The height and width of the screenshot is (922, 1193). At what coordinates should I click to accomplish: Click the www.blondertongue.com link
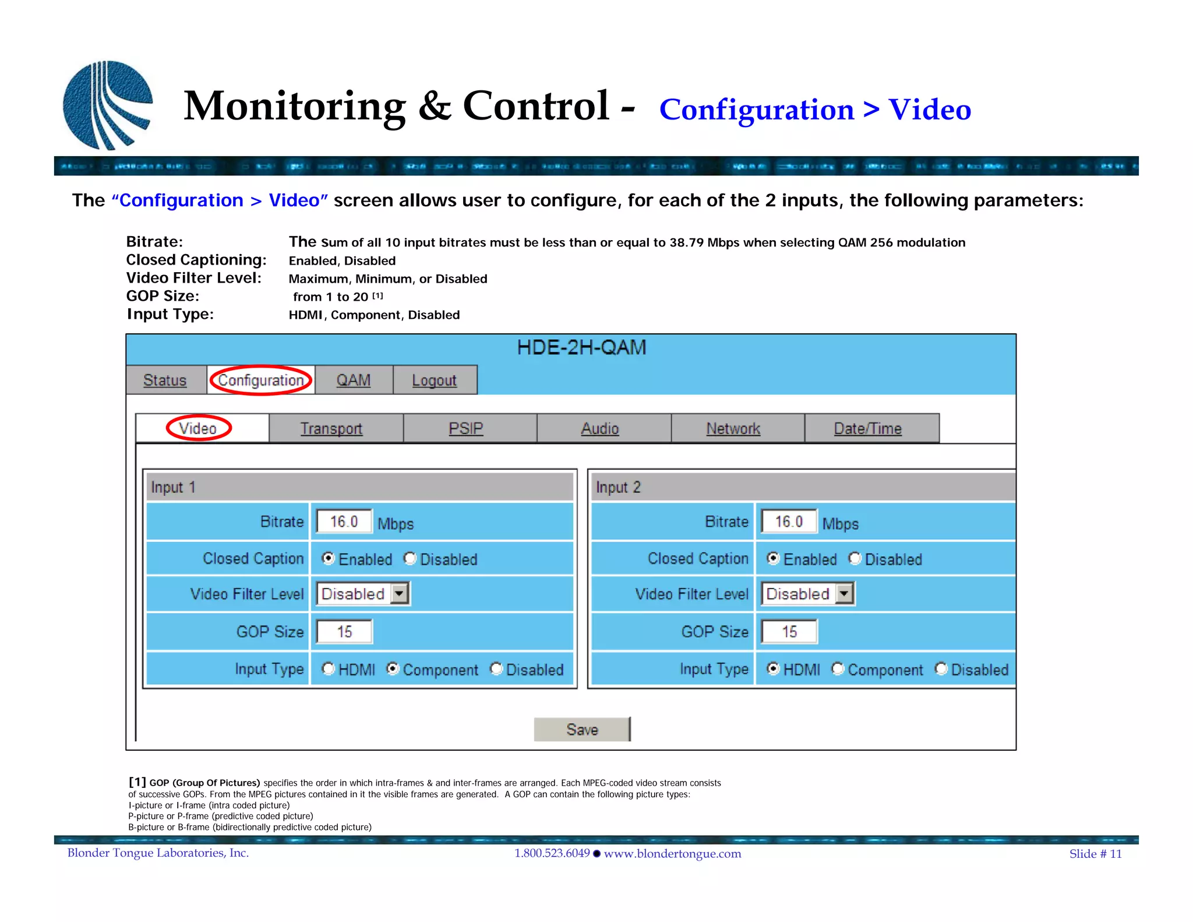coord(672,854)
